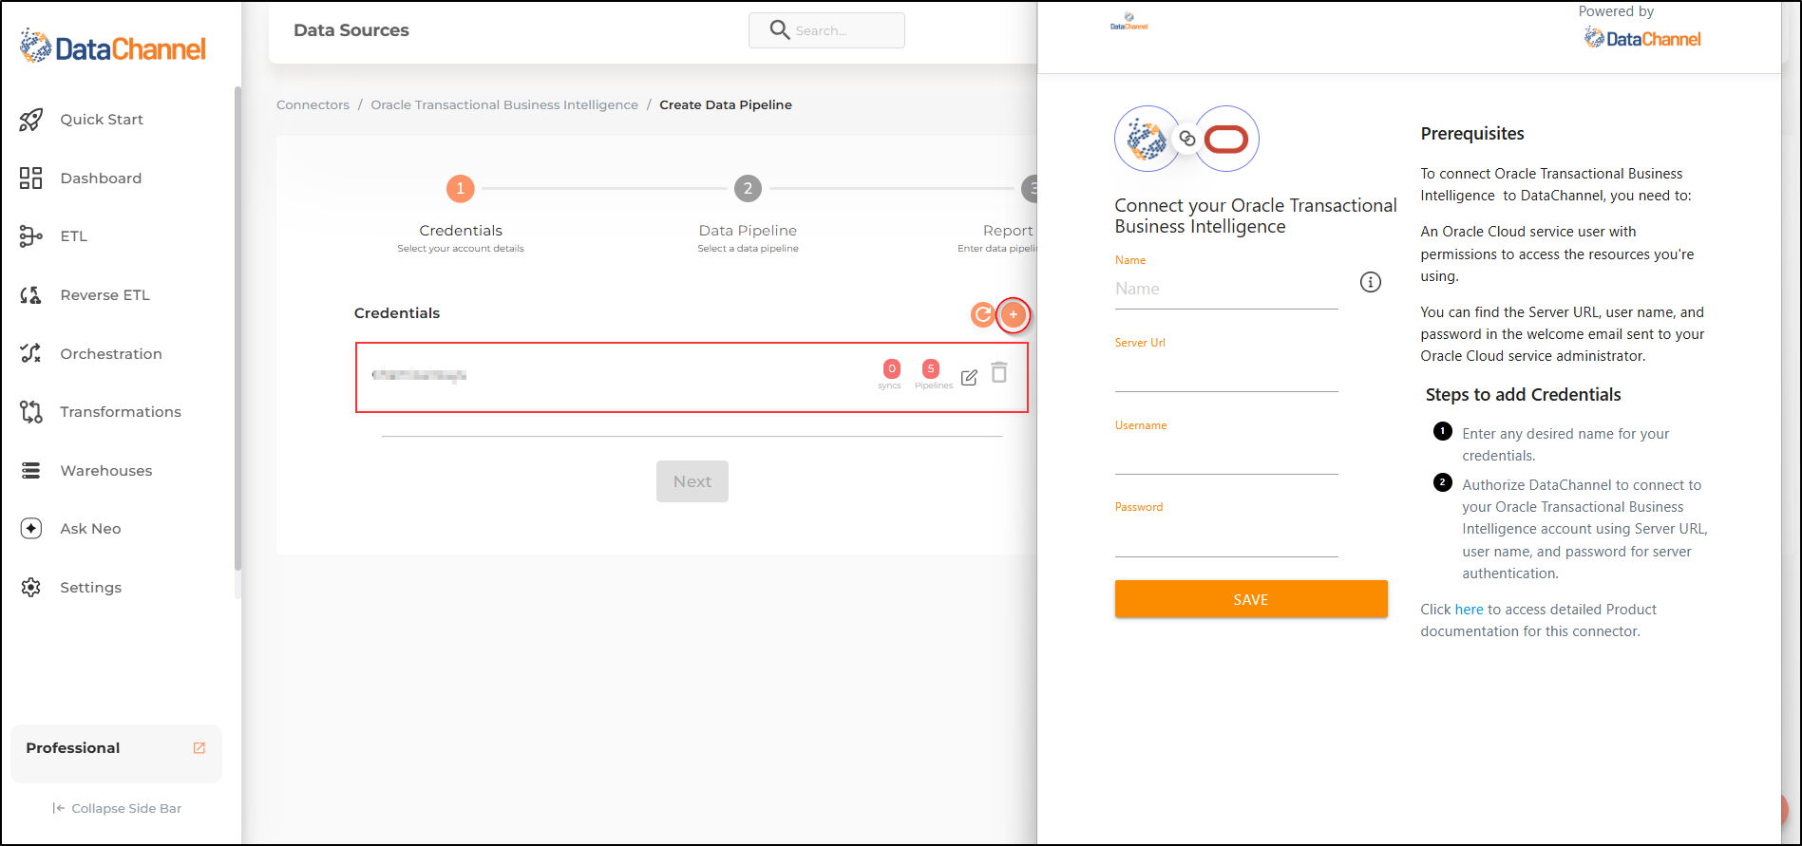Refresh the credentials list

[x=982, y=314]
